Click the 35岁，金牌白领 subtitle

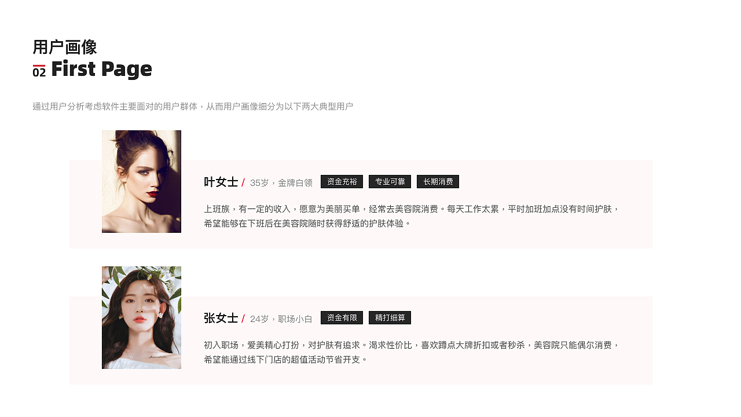point(281,182)
